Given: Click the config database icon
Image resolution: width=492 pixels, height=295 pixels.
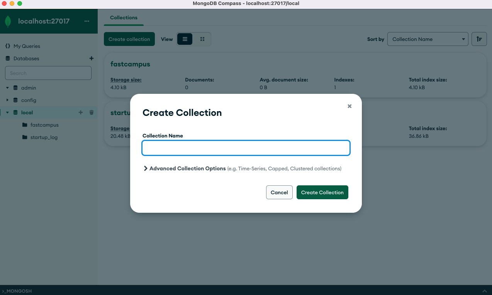Looking at the screenshot, I should [15, 100].
